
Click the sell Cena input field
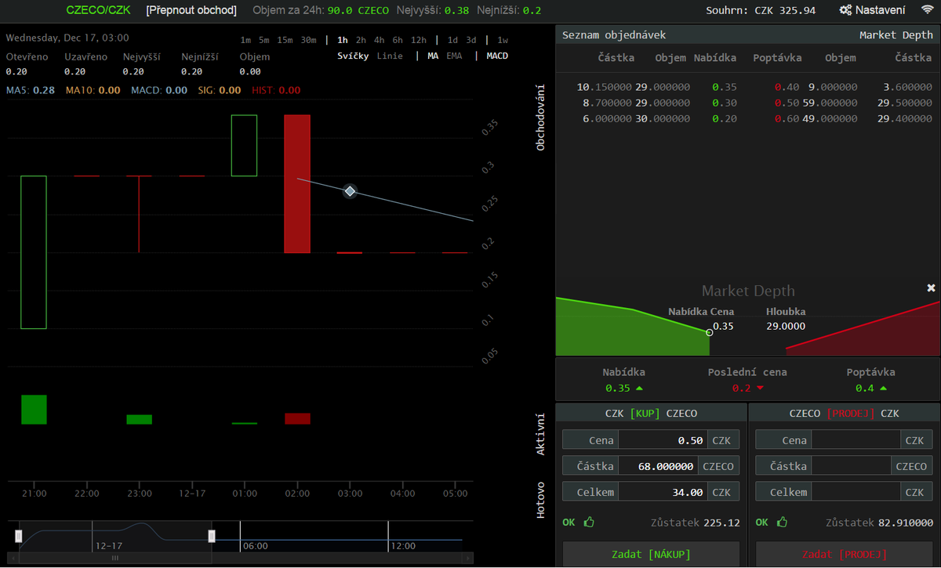[856, 440]
